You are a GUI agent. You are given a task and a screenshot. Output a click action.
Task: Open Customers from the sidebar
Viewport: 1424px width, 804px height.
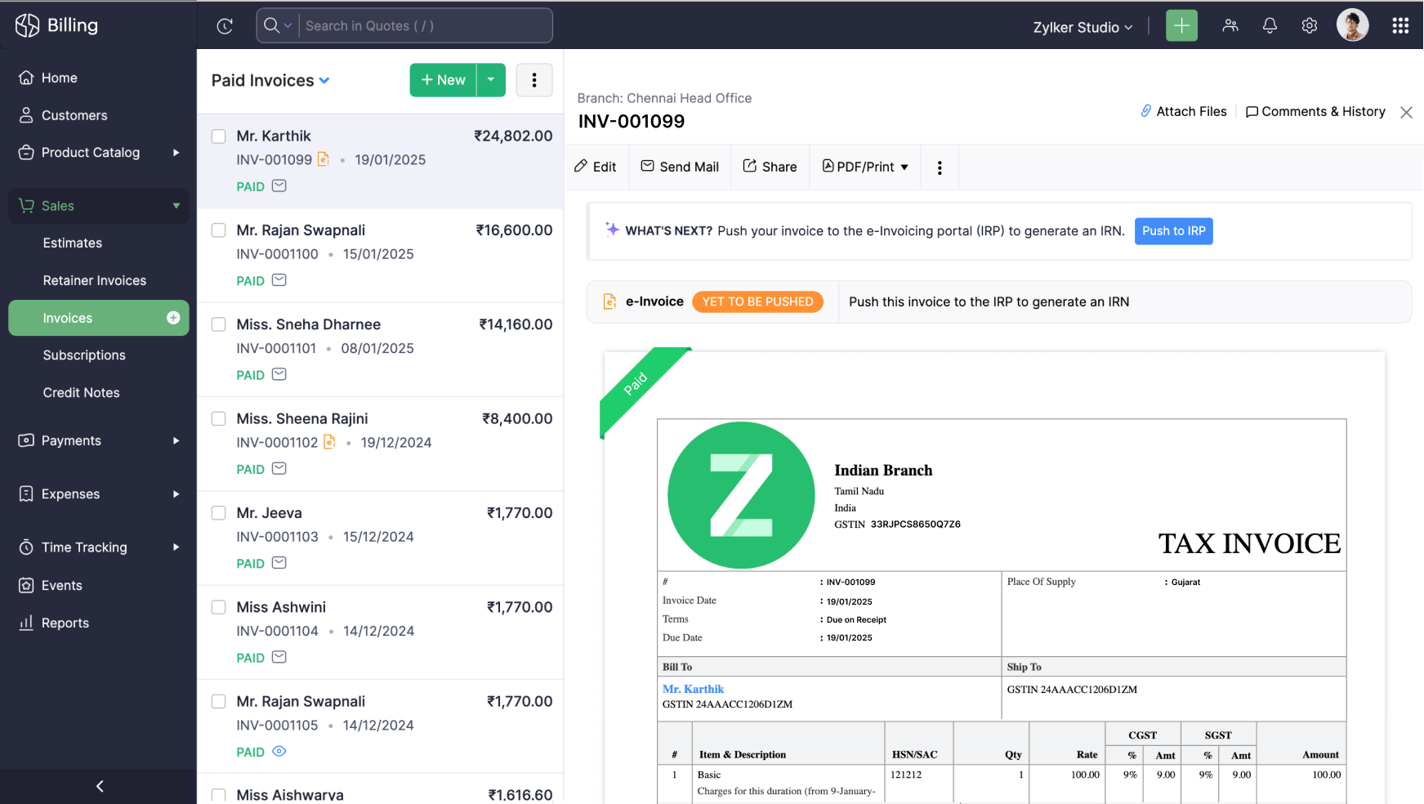pyautogui.click(x=74, y=115)
